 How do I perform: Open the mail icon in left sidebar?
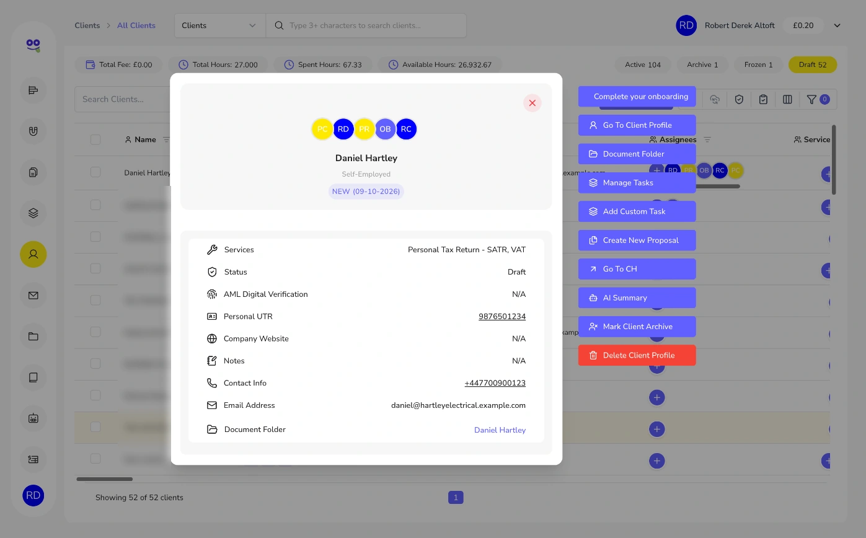(x=33, y=296)
